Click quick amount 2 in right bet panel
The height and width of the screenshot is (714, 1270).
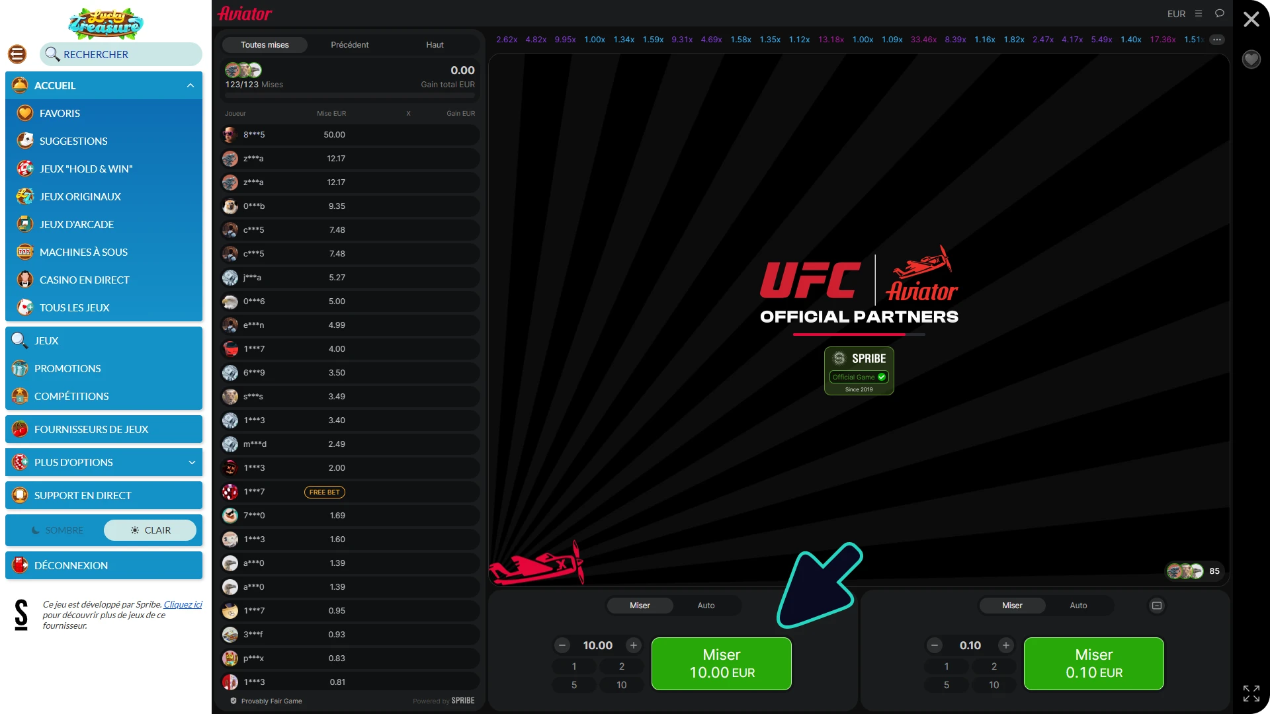pos(994,666)
